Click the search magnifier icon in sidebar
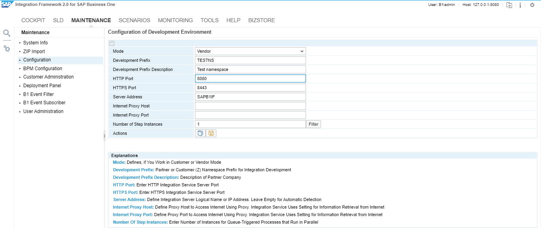This screenshot has width=541, height=228. (7, 33)
